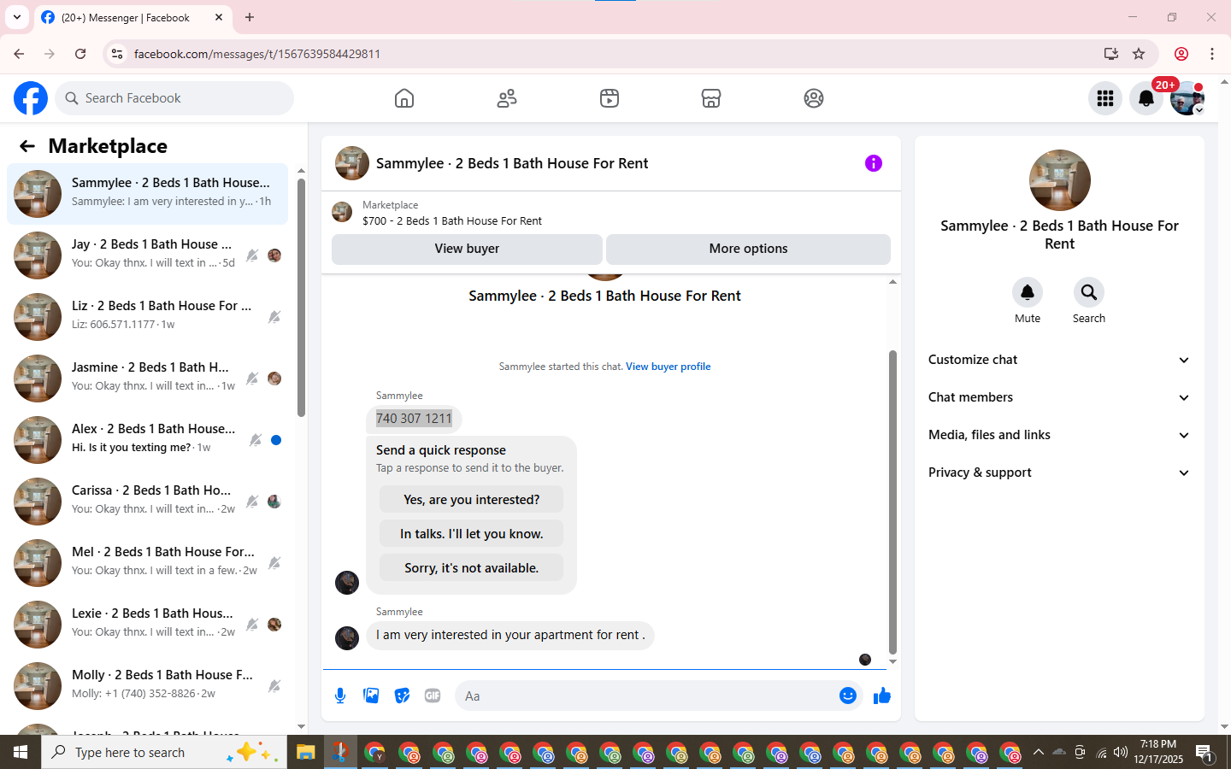Choose a sticker from the sticker icon
This screenshot has height=769, width=1231.
pyautogui.click(x=402, y=696)
